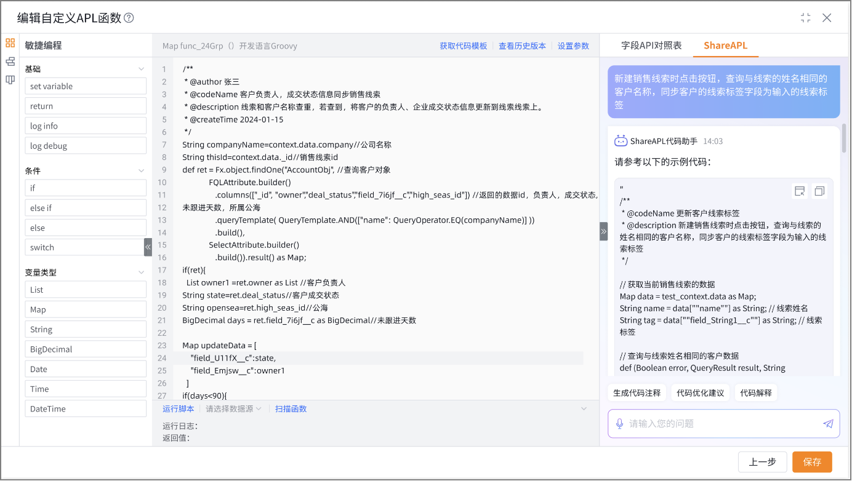
Task: Click the 生成代码注释 button
Action: (x=637, y=392)
